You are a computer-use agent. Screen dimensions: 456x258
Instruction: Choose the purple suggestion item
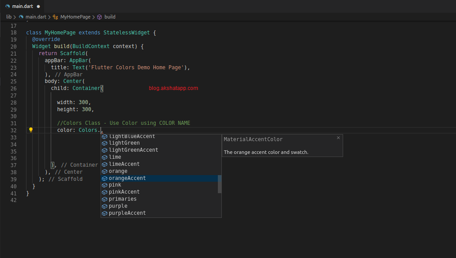pos(118,206)
